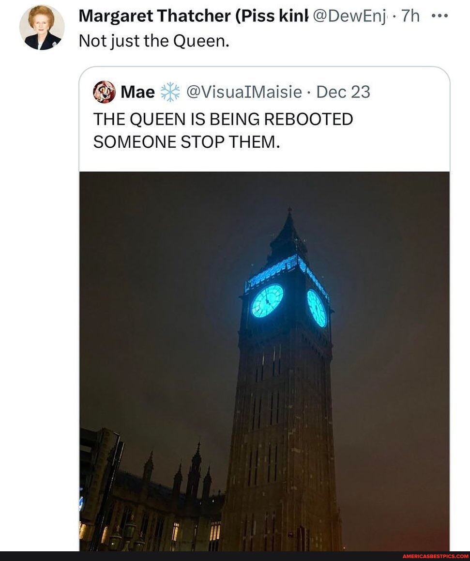Click the lit windows at the photo's bottom
Screen dimensions: 470x561
215,531
